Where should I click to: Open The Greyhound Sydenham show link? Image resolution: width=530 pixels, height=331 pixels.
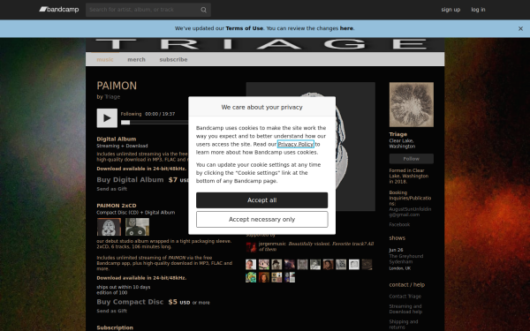406,259
